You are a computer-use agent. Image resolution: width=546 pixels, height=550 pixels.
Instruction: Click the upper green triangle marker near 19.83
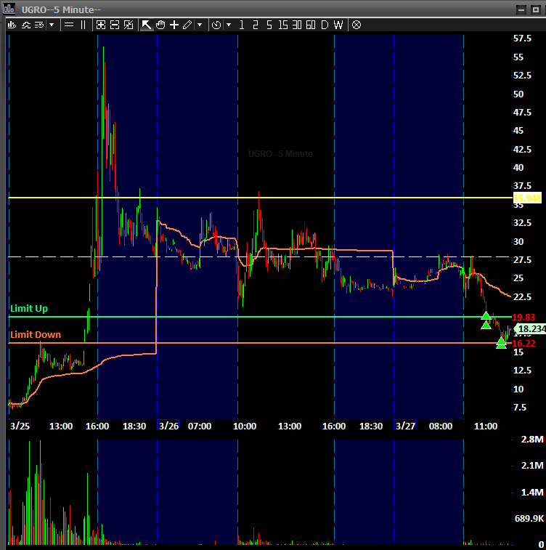pyautogui.click(x=486, y=316)
